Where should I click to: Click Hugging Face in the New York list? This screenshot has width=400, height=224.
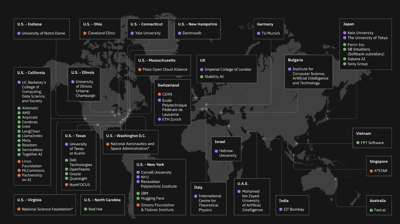click(150, 198)
